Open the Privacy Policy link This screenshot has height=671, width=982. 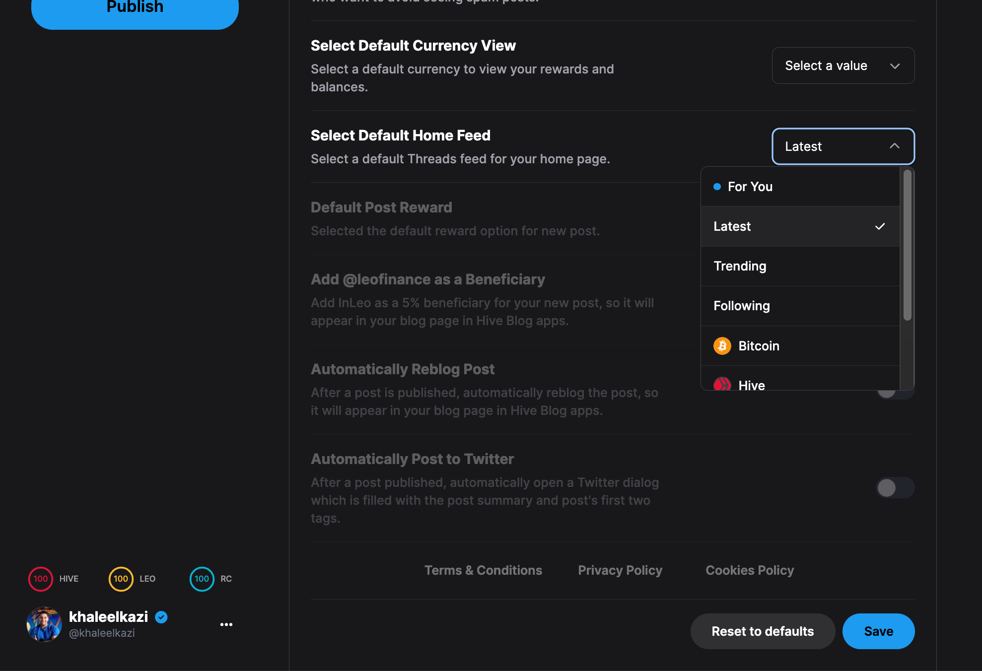click(620, 570)
